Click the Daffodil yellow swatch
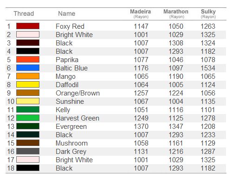 (28, 84)
